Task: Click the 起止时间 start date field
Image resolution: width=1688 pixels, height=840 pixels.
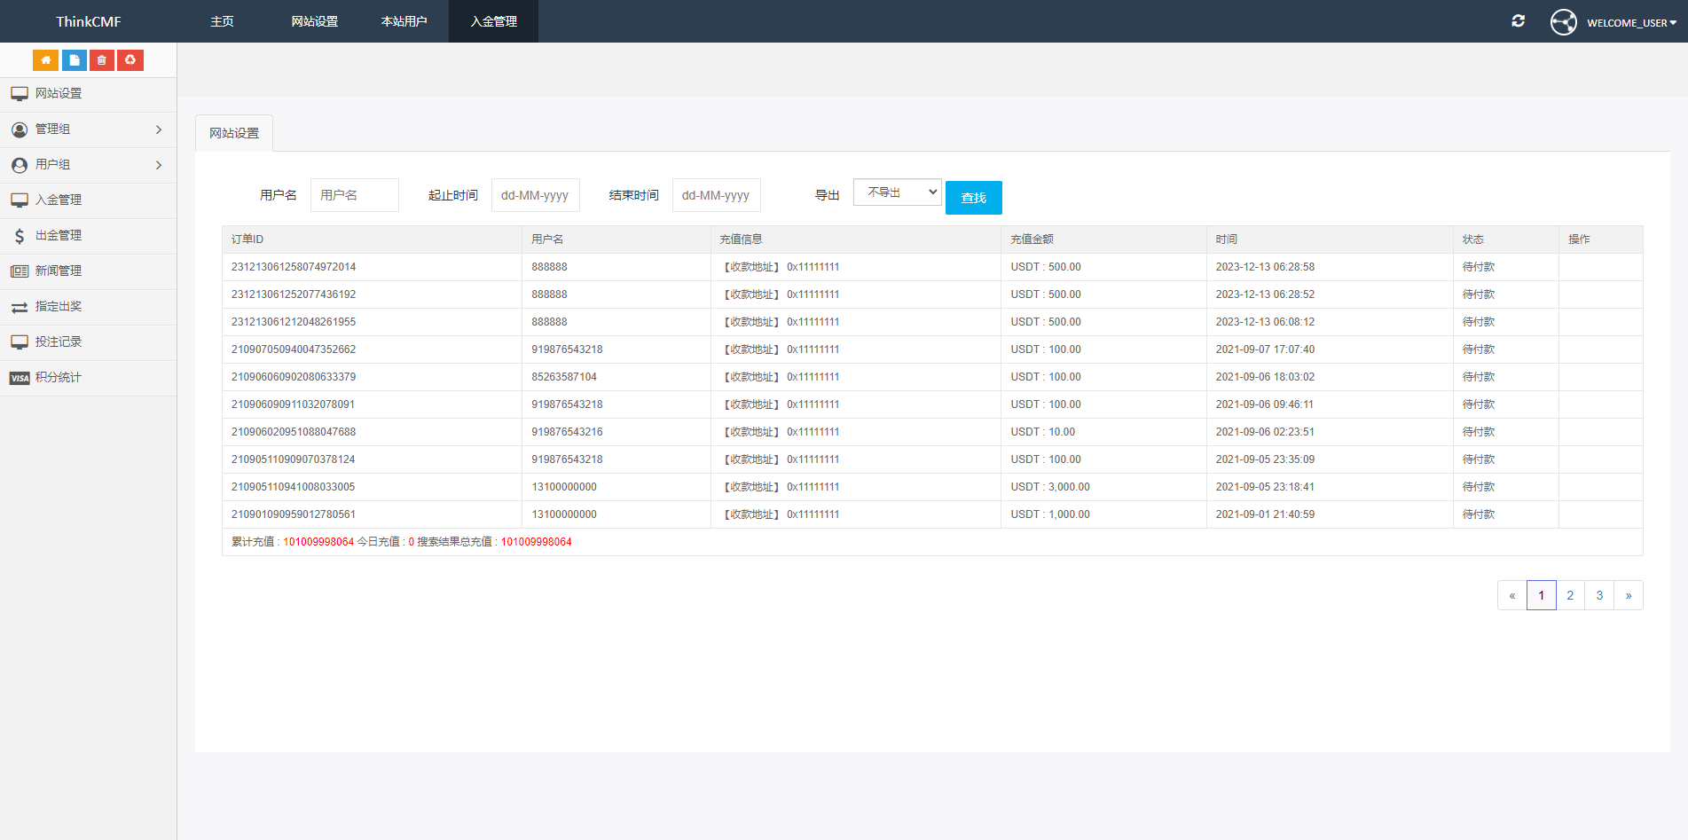Action: 535,195
